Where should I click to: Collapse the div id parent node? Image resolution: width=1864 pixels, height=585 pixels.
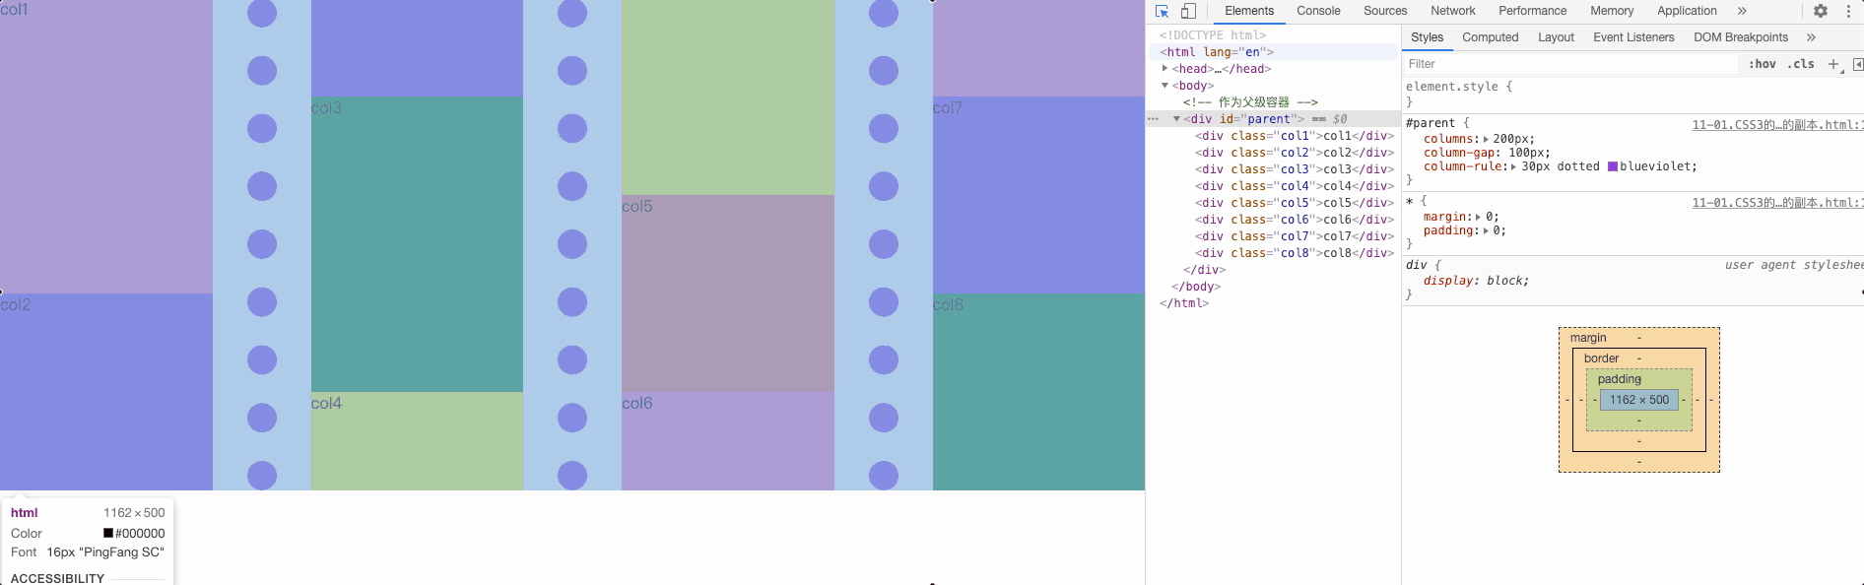1176,119
